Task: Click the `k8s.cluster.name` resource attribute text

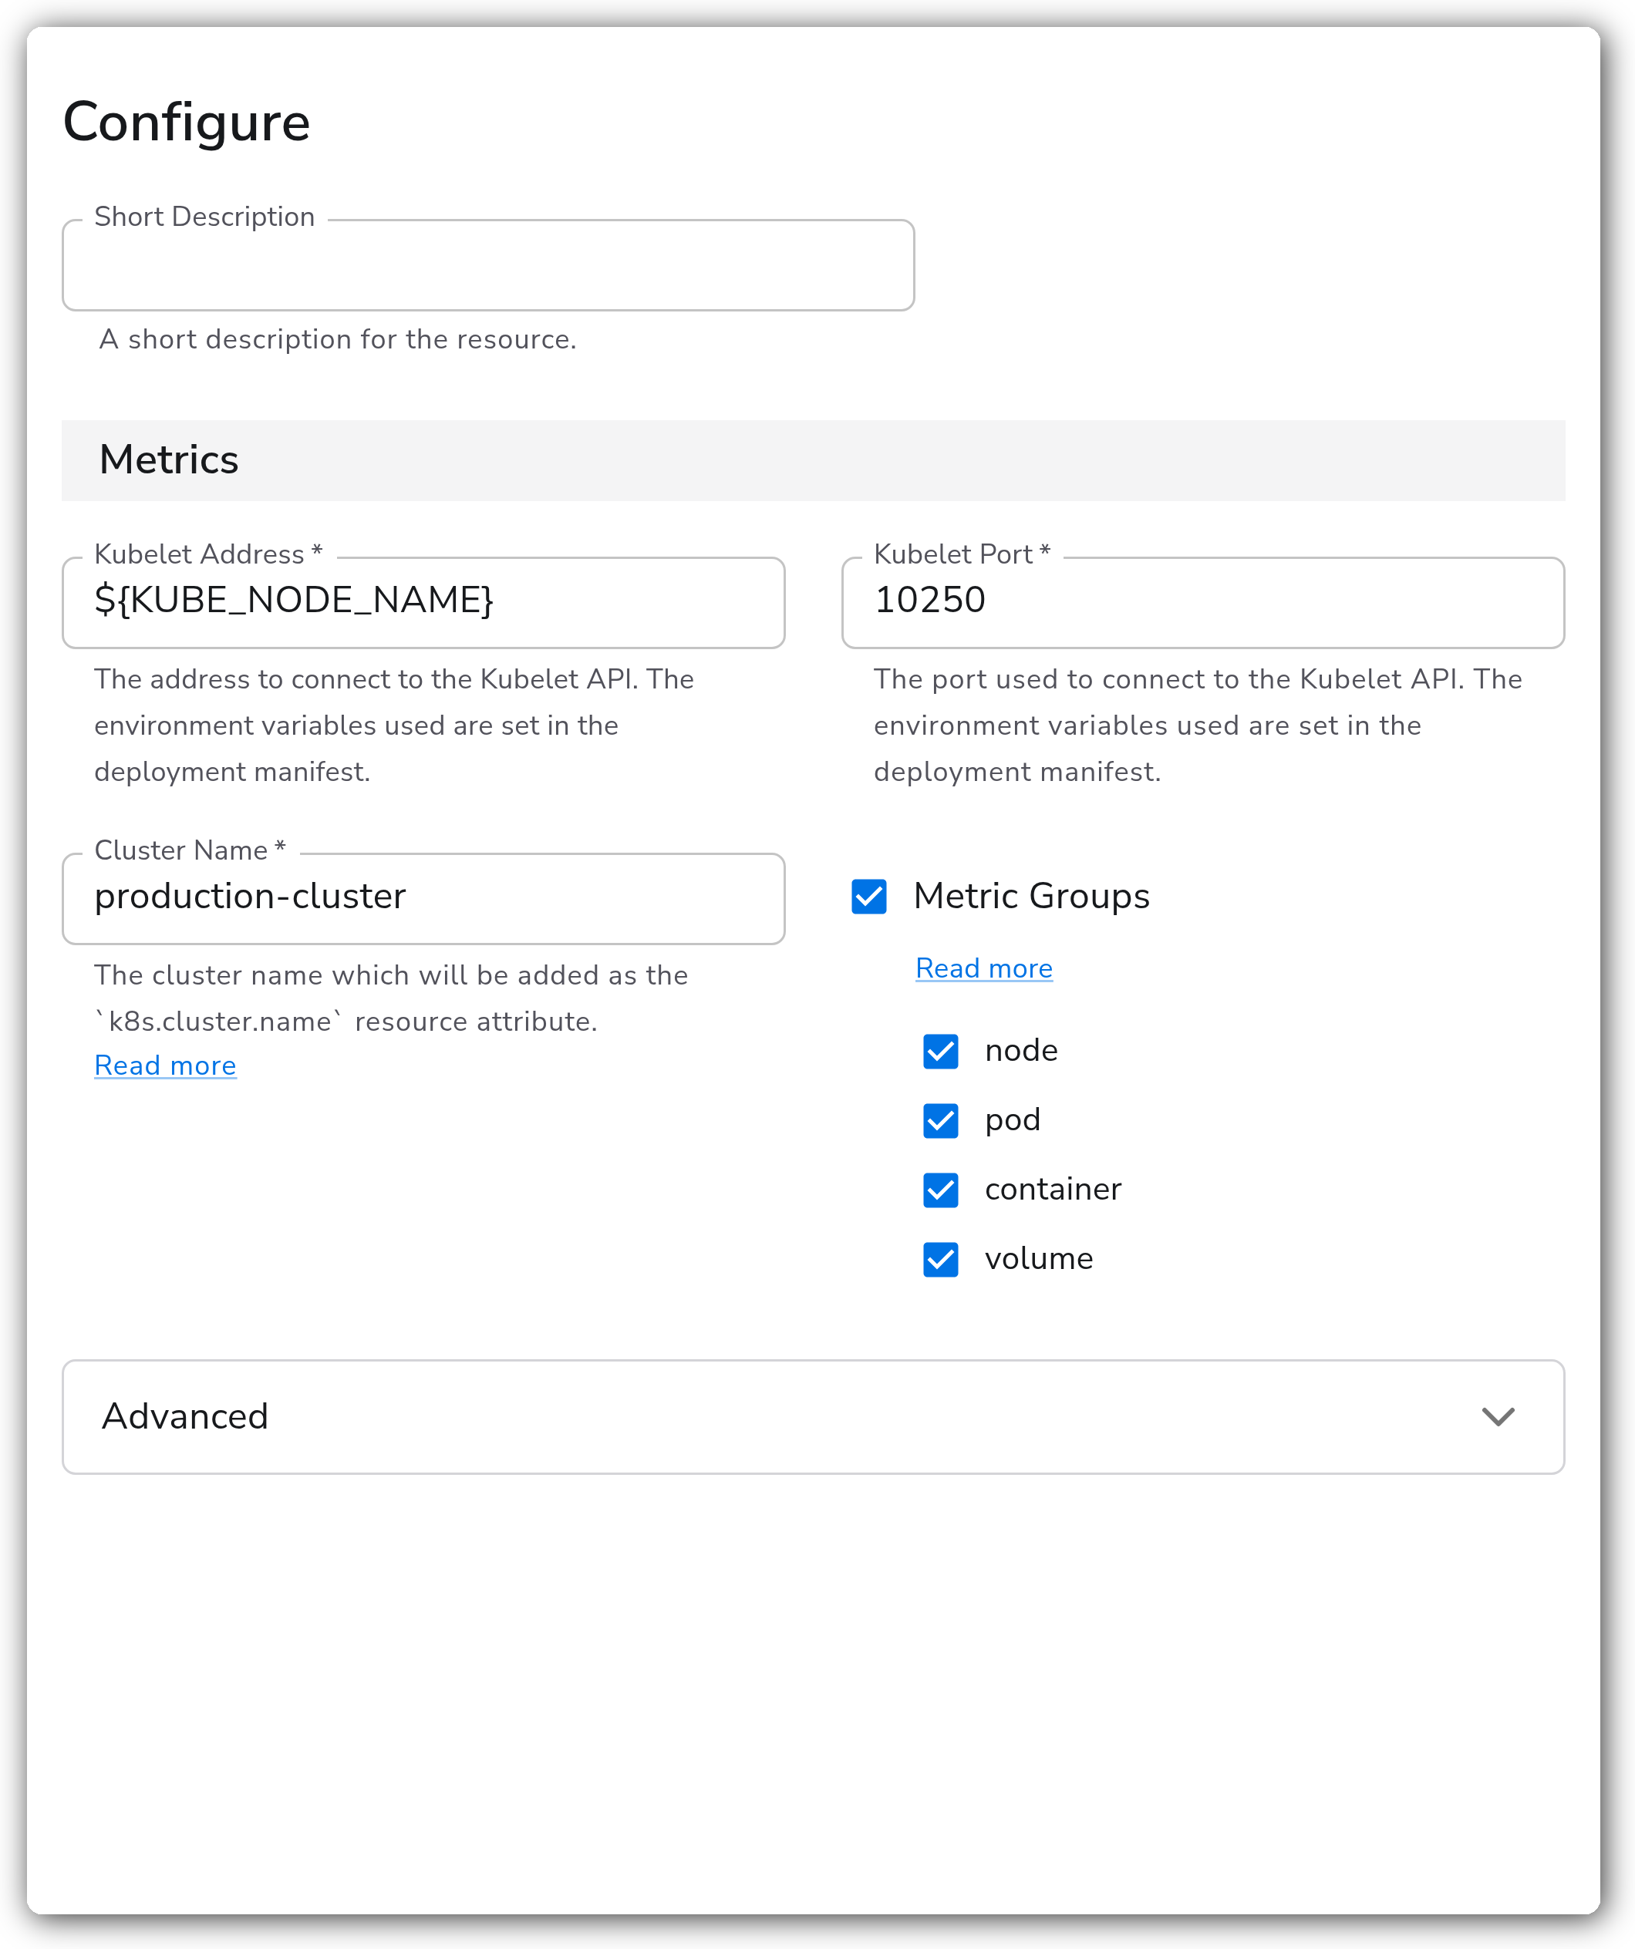Action: (346, 1022)
